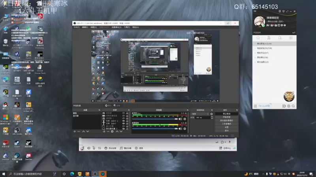Toggle the microphone icon in YY channel bar
Viewport: 316px width, 177px height.
tap(94, 148)
